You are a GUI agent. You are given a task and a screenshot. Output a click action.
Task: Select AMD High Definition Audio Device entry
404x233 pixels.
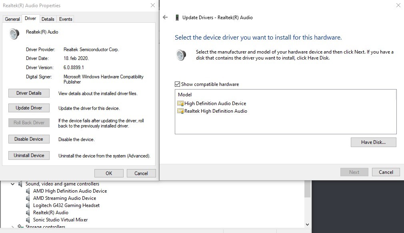tap(70, 191)
